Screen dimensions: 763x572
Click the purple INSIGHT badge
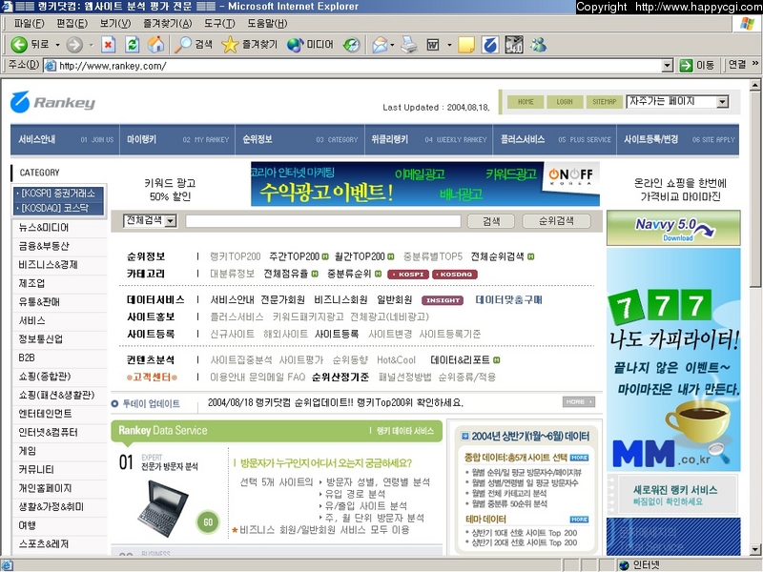click(x=443, y=300)
